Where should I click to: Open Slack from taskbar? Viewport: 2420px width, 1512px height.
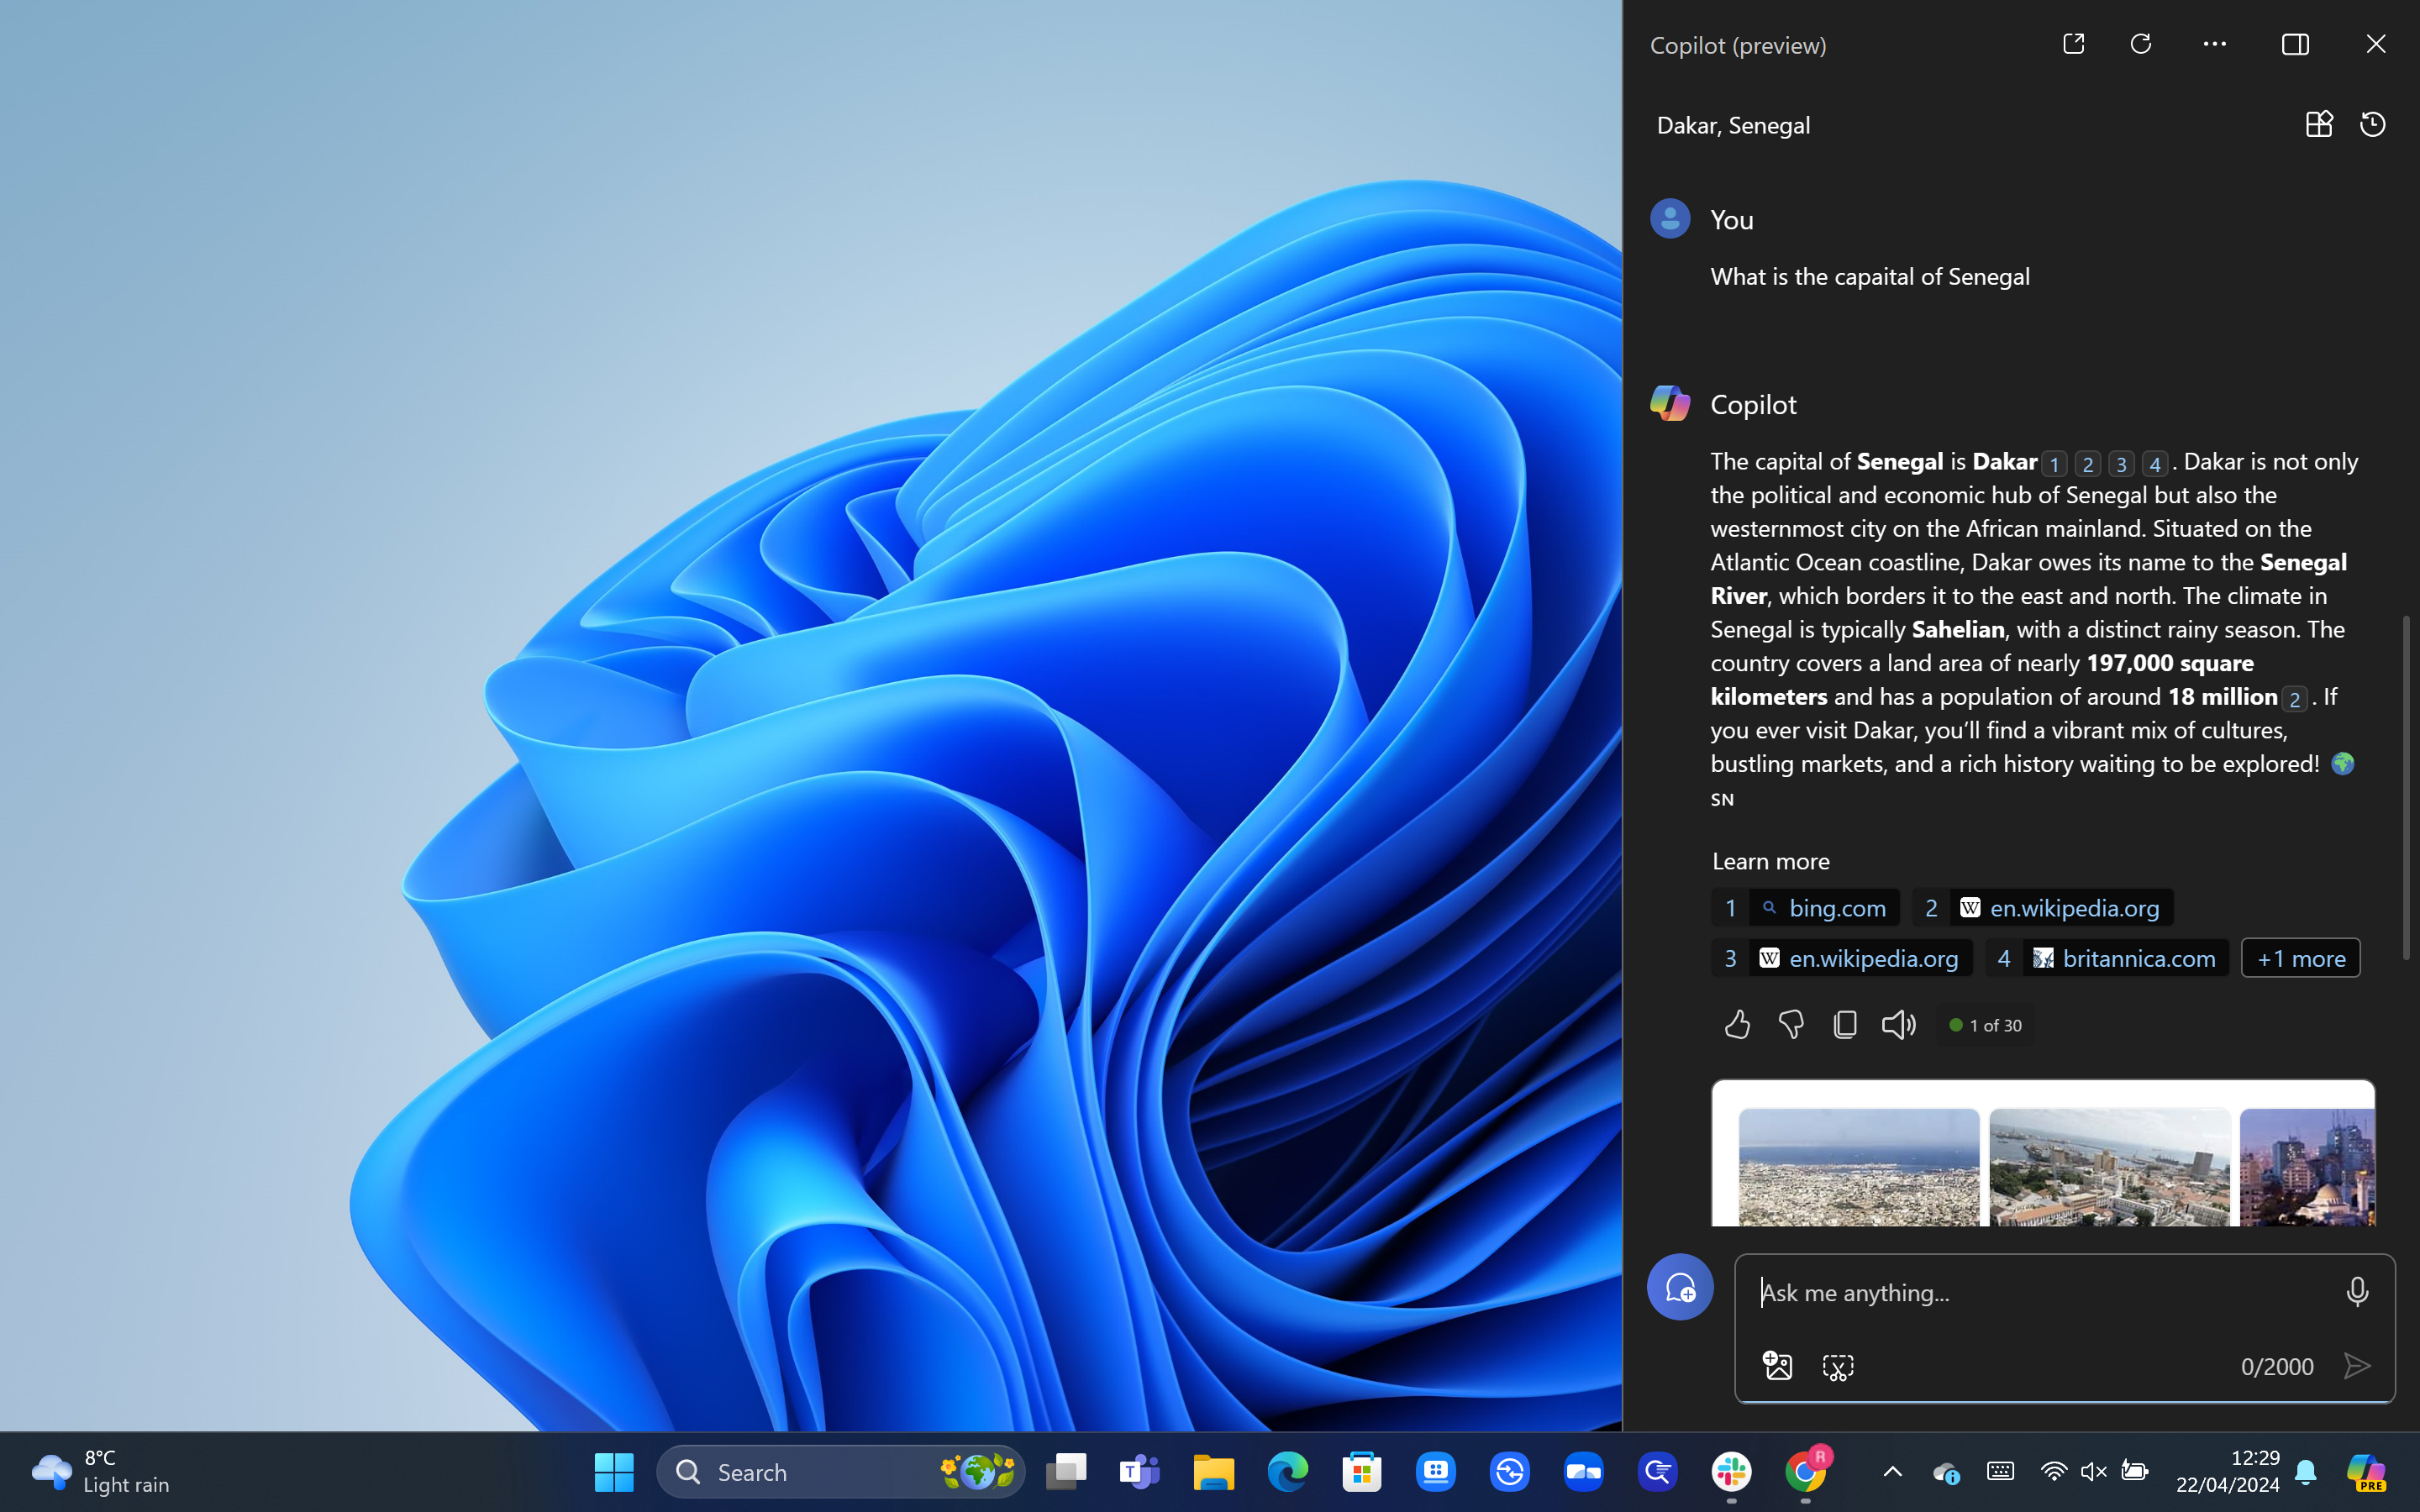[1731, 1472]
